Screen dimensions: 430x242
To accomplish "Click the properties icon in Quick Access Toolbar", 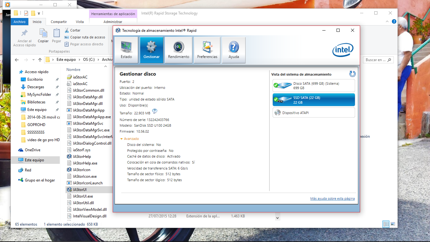I will [x=26, y=13].
